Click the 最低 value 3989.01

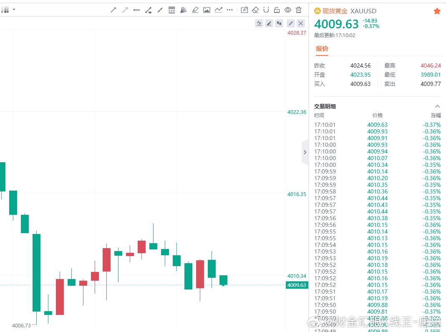pyautogui.click(x=431, y=75)
